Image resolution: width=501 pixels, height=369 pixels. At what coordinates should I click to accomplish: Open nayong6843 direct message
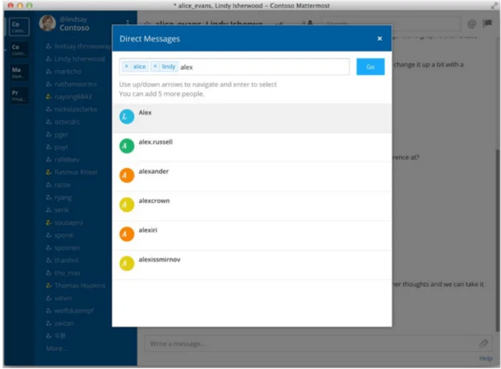[69, 97]
